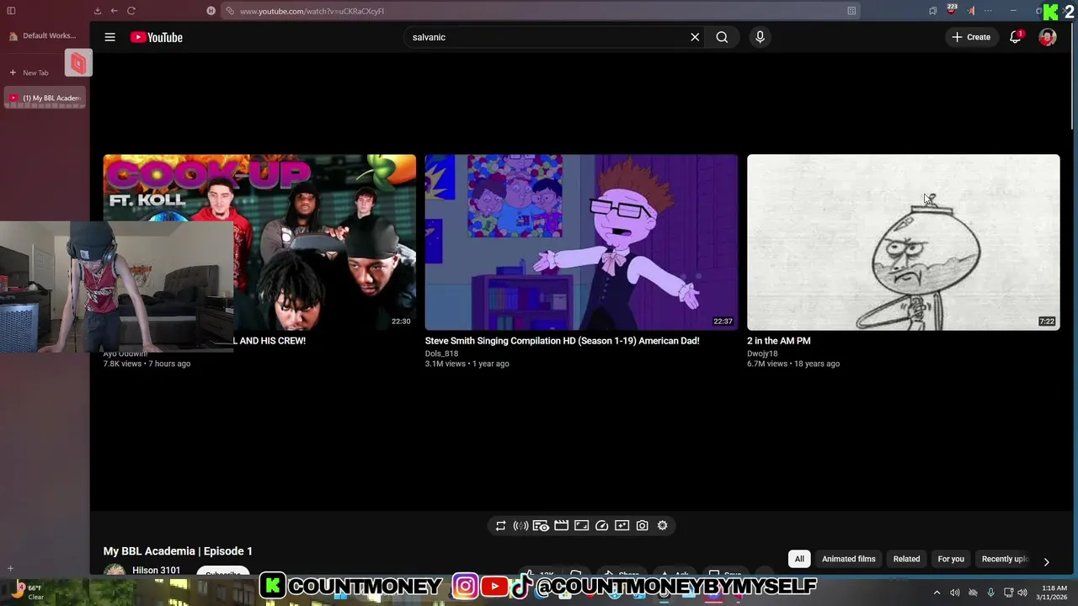Visit the Dwojy18 channel link
The width and height of the screenshot is (1078, 606).
point(762,353)
